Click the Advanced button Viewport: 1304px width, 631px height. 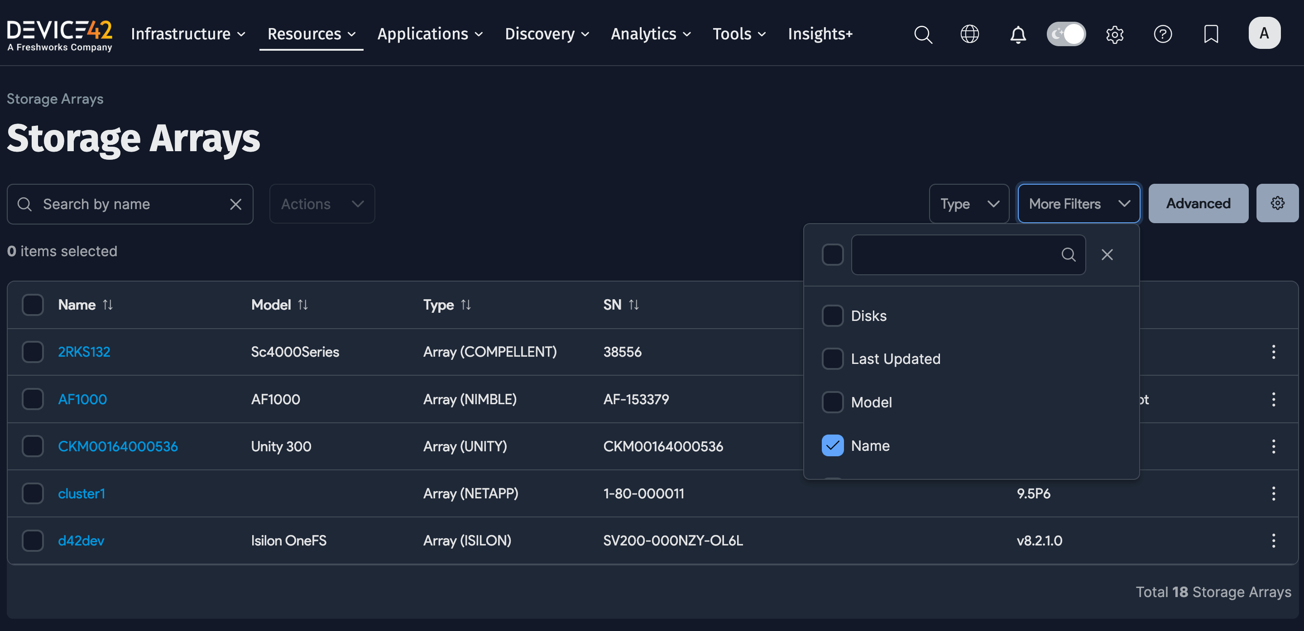pyautogui.click(x=1198, y=203)
